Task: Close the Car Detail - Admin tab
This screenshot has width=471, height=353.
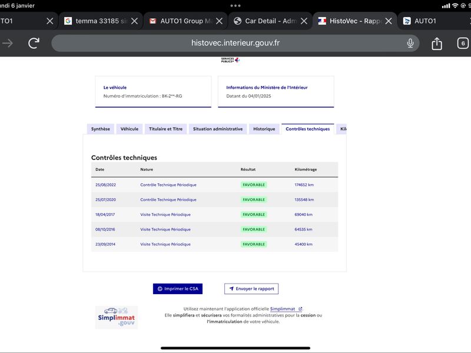Action: pyautogui.click(x=304, y=21)
